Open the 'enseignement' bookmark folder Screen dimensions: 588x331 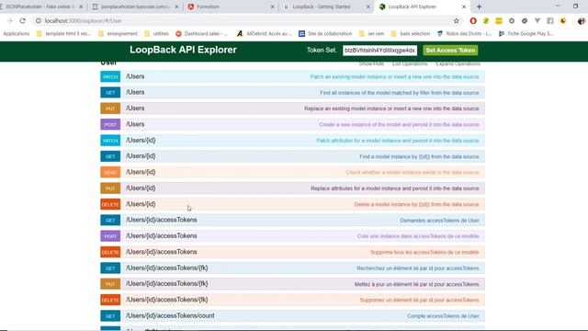click(119, 34)
